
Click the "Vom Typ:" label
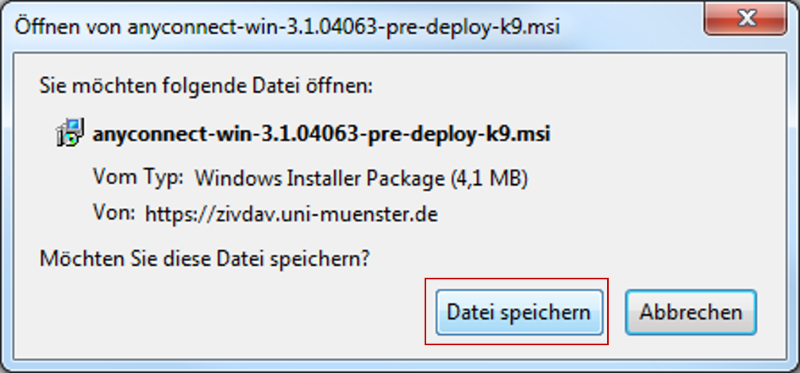tap(138, 177)
